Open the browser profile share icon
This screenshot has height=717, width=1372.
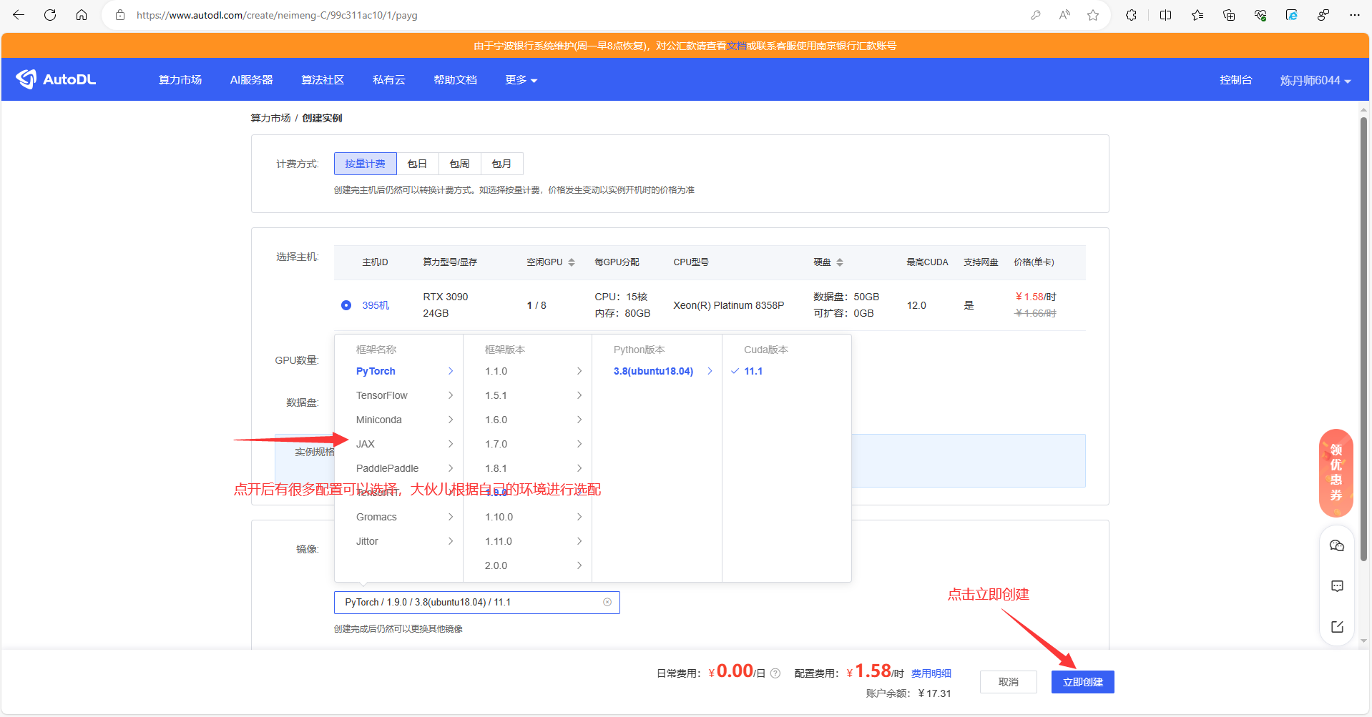click(x=1323, y=15)
